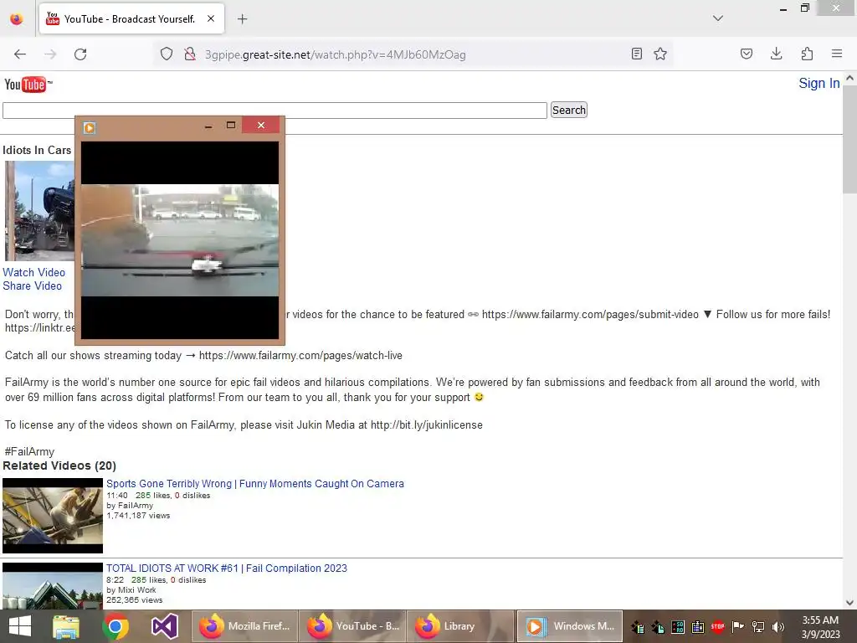Image resolution: width=857 pixels, height=643 pixels.
Task: Click the by Mixi Work text
Action: coord(131,590)
